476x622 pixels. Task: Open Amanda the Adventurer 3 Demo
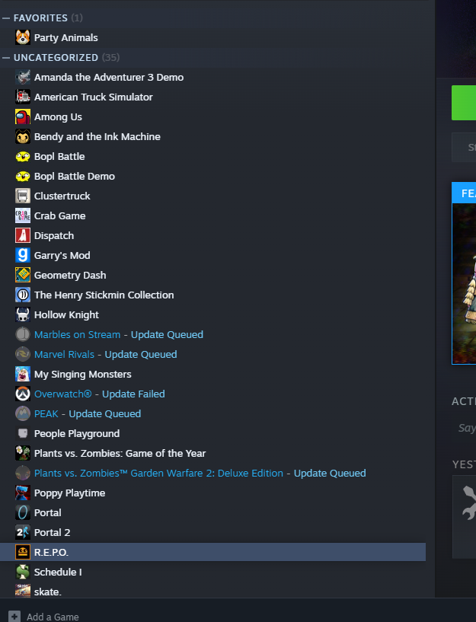click(x=109, y=78)
